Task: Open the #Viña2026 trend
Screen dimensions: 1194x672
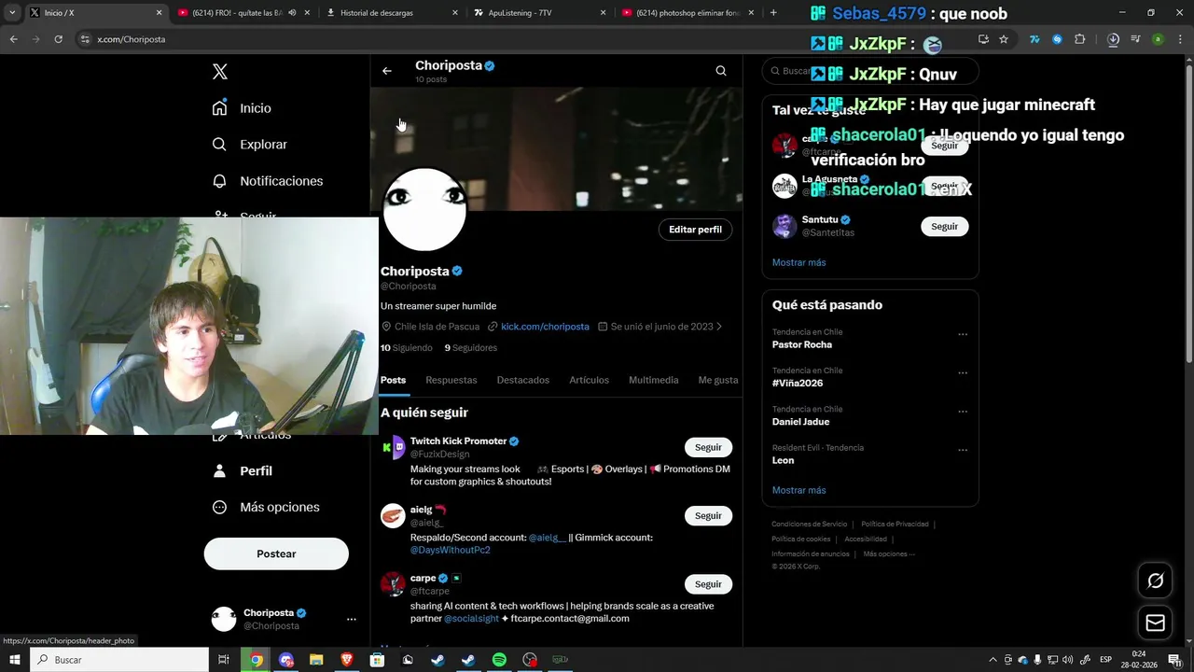Action: [798, 383]
